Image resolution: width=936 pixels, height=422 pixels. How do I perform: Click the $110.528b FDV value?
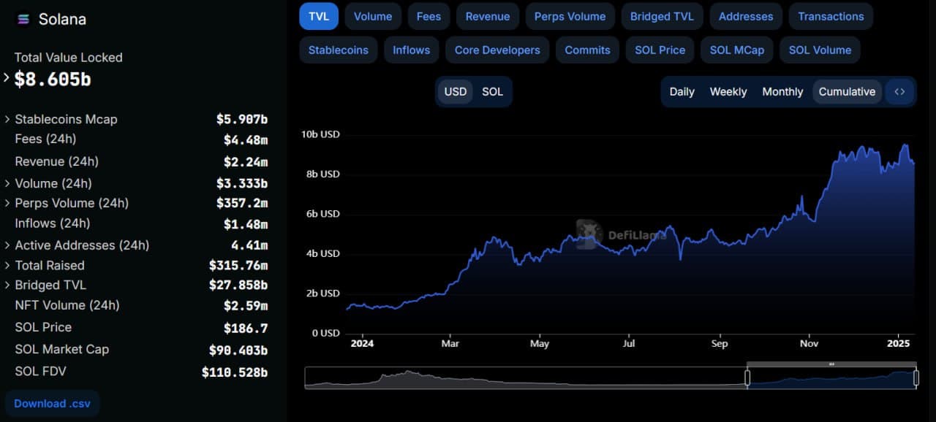pos(235,372)
